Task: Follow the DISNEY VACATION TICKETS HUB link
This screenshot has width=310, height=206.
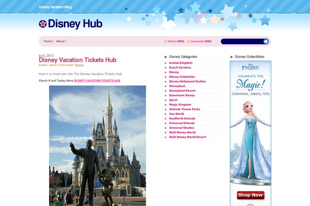Action: point(97,81)
